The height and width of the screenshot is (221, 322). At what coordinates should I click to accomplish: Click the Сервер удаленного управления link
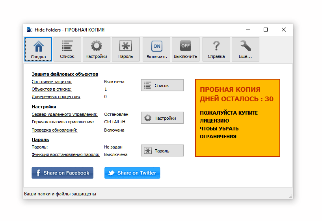[65, 114]
